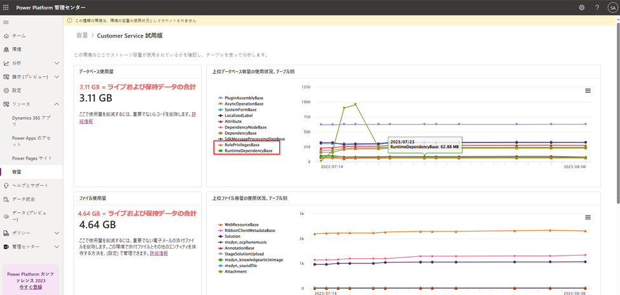Toggle StageSolutionUpload series in legend
This screenshot has height=295, width=620.
[241, 254]
